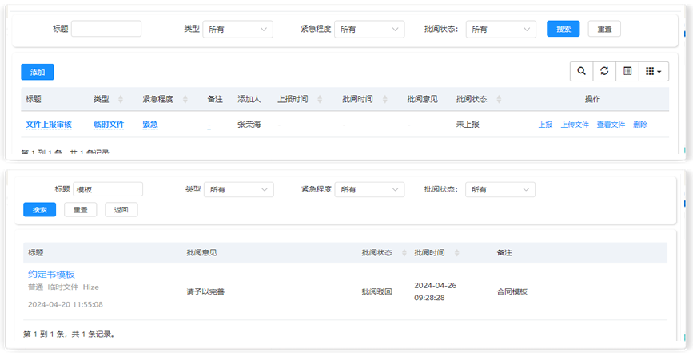Click the blue 添加 button
Viewport: 693px width, 356px height.
pos(38,72)
